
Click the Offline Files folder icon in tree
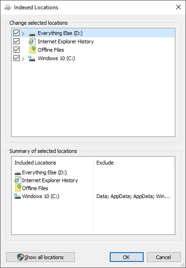33,50
